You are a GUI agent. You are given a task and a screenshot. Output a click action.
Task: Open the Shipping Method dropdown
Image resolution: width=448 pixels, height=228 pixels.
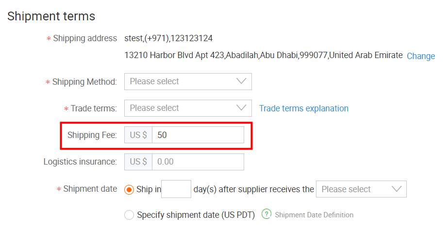(x=188, y=81)
